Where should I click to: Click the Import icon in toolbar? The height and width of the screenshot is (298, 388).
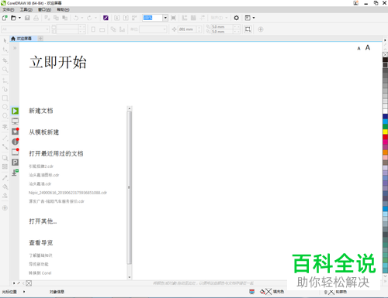pyautogui.click(x=117, y=18)
